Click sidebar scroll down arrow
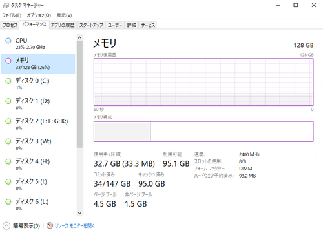Viewport: 323px width, 235px height. coord(79,213)
